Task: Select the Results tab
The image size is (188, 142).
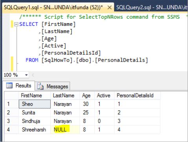Action: (x=19, y=86)
